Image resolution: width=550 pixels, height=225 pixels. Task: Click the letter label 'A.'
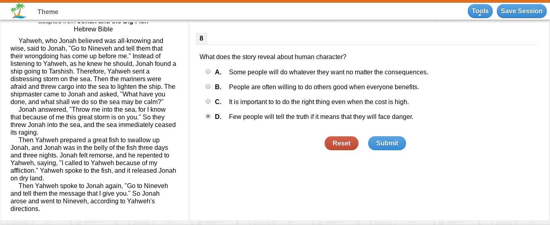tap(218, 72)
